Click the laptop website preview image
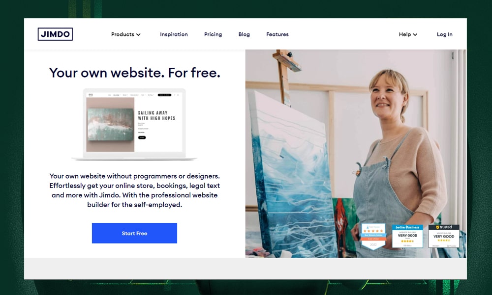The height and width of the screenshot is (295, 492). pos(134,125)
